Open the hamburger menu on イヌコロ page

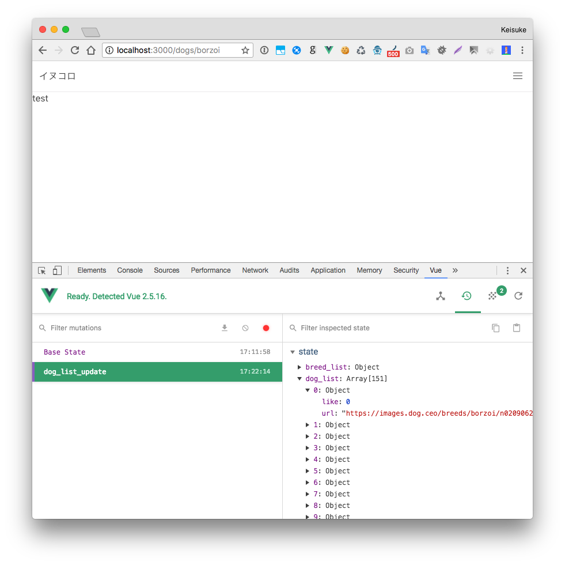[x=518, y=76]
